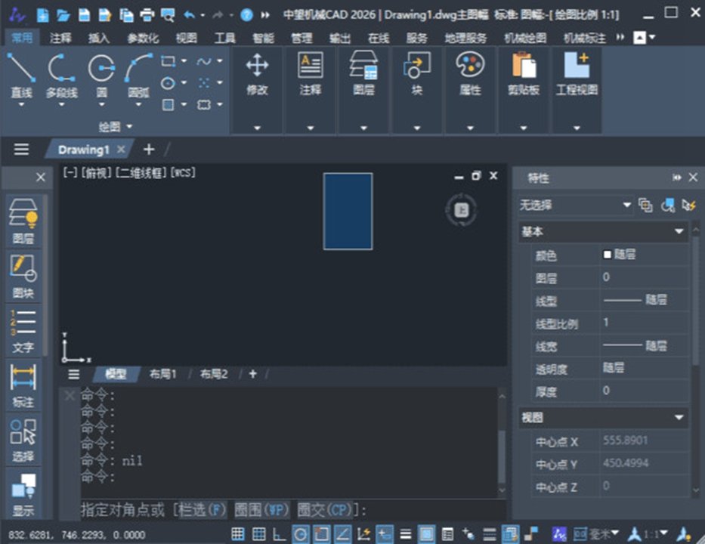705x544 pixels.
Task: Add a new drawing tab with plus
Action: click(149, 150)
